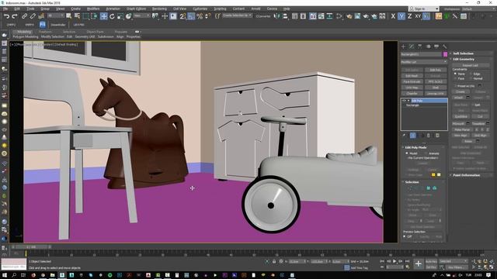Select the Normal constraint radio button
This screenshot has height=279, width=497.
[x=471, y=78]
